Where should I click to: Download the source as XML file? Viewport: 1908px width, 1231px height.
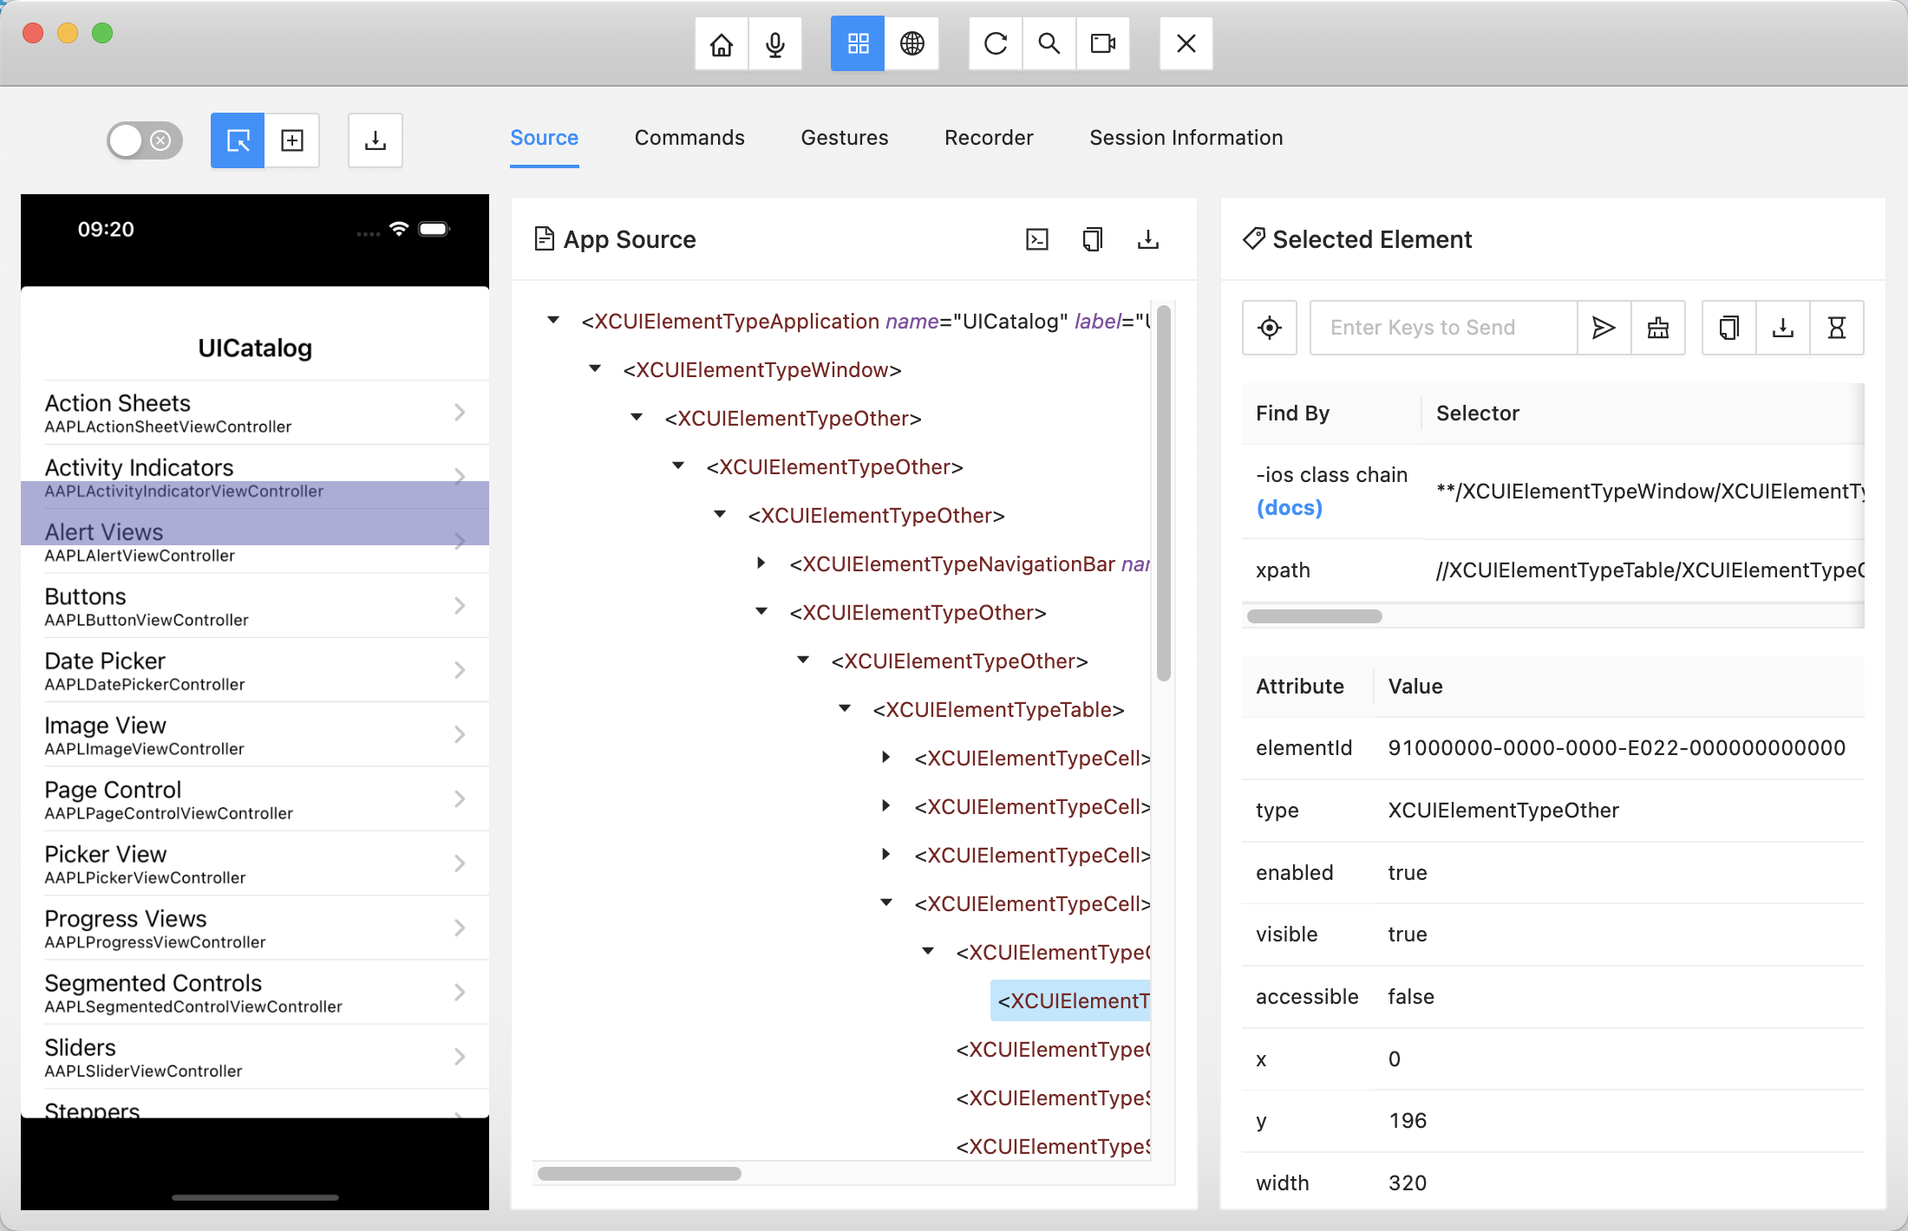click(x=1148, y=239)
